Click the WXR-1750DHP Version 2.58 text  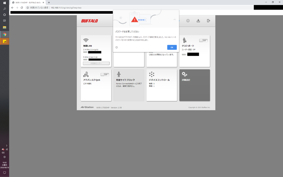click(x=109, y=108)
